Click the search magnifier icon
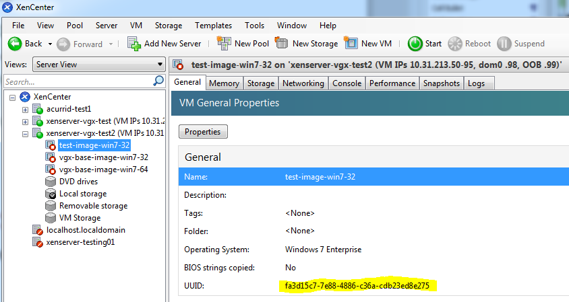Image resolution: width=569 pixels, height=302 pixels. [x=158, y=81]
